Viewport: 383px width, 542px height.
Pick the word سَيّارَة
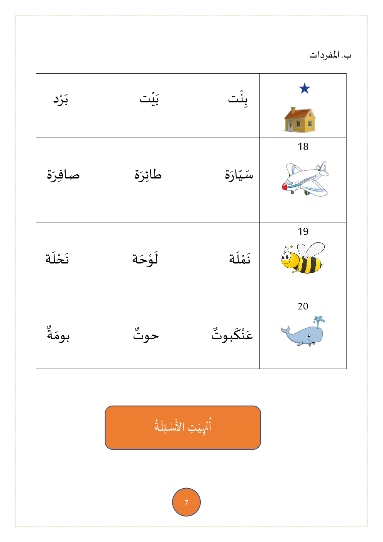tap(239, 175)
